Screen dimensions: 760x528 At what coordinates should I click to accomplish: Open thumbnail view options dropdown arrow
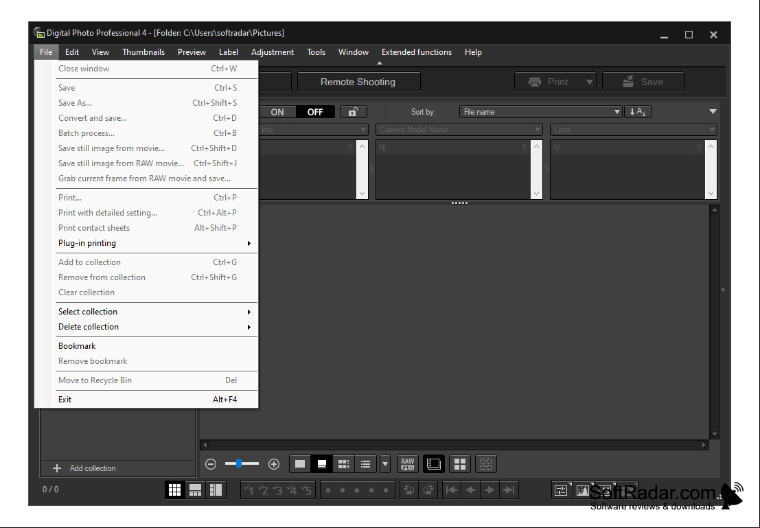point(385,464)
